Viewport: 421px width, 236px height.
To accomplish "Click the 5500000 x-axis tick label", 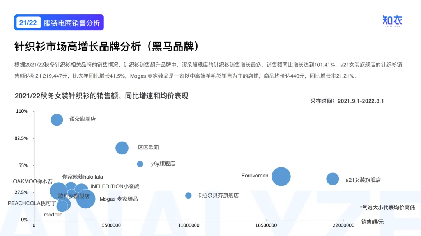I will point(111,225).
